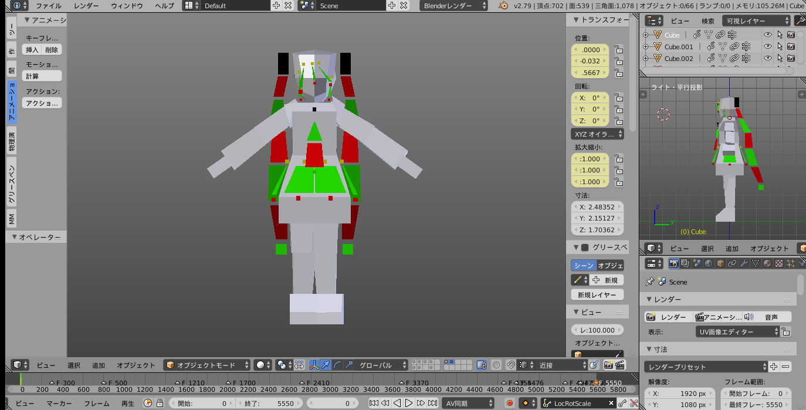Viewport: 806px width, 410px height.
Task: Click the OpenGL render camera icon in viewport header
Action: point(608,365)
